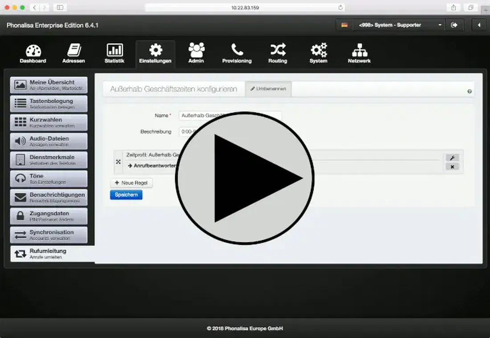Image resolution: width=490 pixels, height=338 pixels.
Task: Select the Tastenbelegung sidebar item
Action: point(49,104)
